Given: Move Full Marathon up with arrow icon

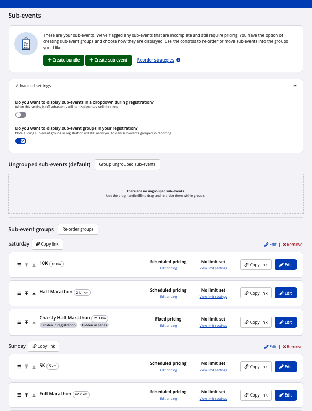Looking at the screenshot, I should [x=27, y=395].
